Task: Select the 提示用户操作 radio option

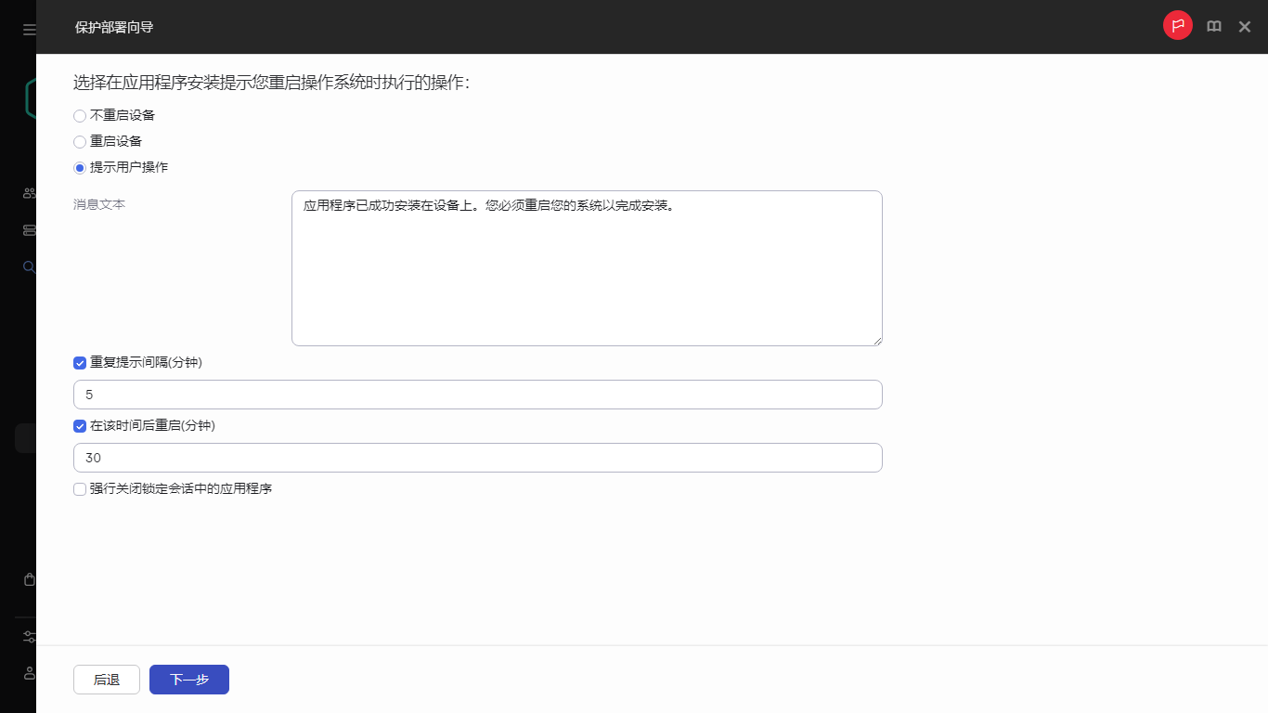Action: click(79, 167)
